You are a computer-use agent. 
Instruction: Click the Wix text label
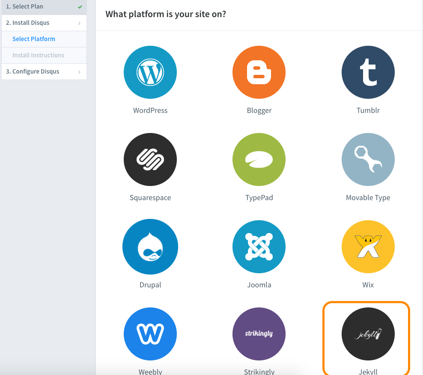click(x=368, y=285)
